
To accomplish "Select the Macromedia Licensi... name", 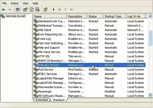I will (51, 87).
